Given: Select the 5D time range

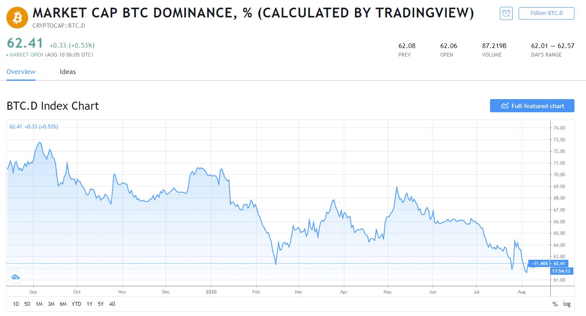Looking at the screenshot, I should pyautogui.click(x=27, y=304).
